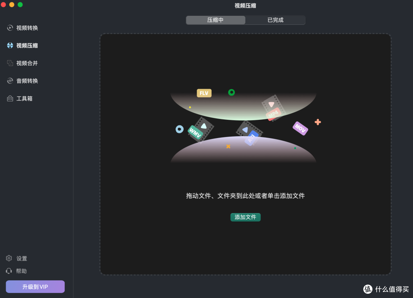Click the 帮助 headset icon
413x298 pixels.
(x=9, y=271)
